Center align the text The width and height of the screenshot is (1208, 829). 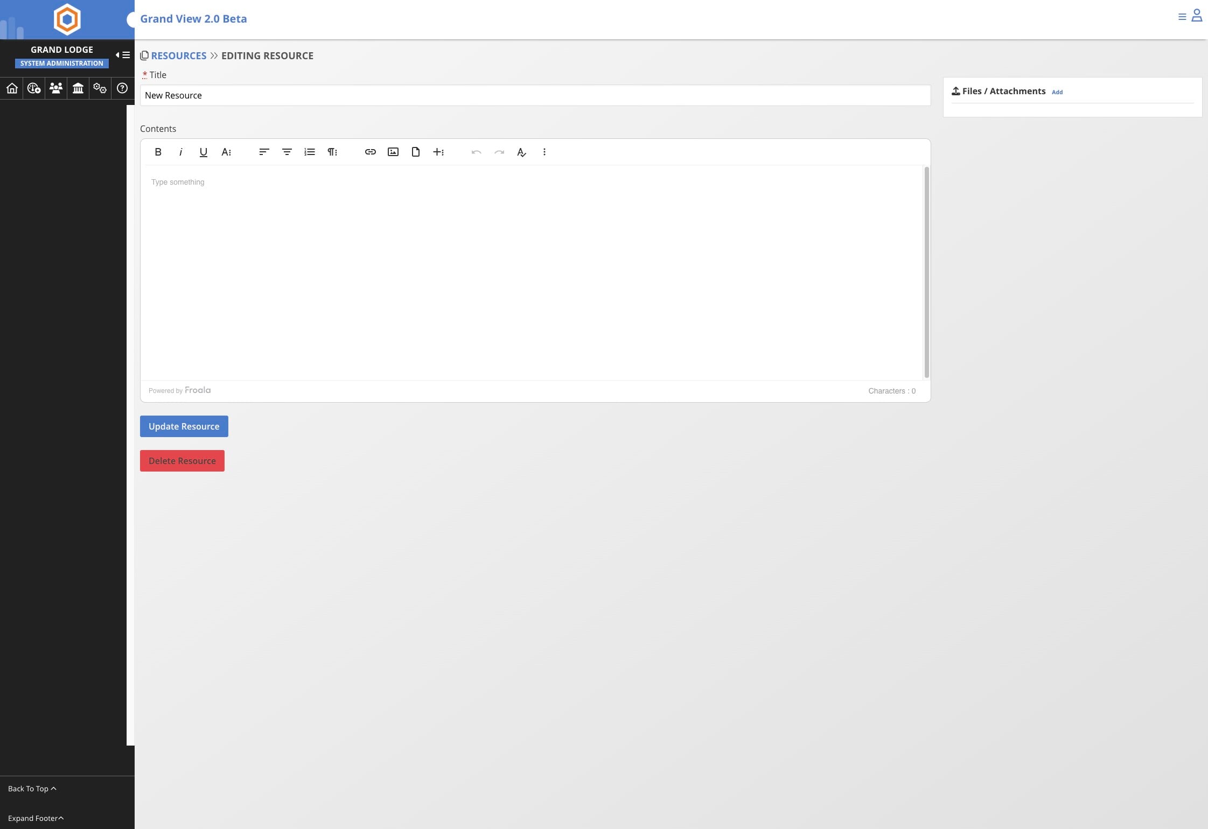coord(287,152)
